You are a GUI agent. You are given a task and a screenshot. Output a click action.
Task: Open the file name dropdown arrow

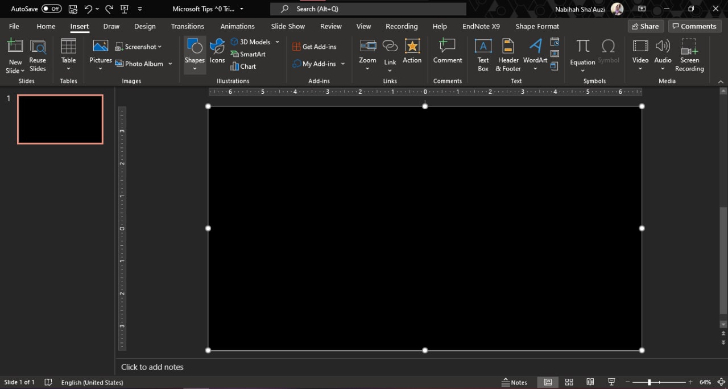tap(242, 9)
